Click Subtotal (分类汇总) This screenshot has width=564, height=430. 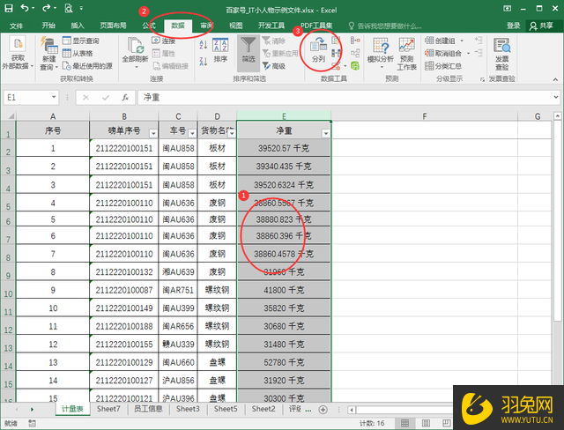click(x=443, y=66)
